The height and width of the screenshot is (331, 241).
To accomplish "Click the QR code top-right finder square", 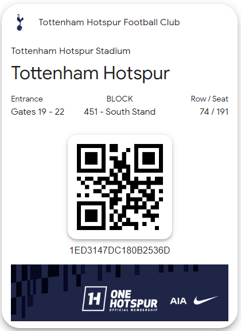I will [x=149, y=158].
